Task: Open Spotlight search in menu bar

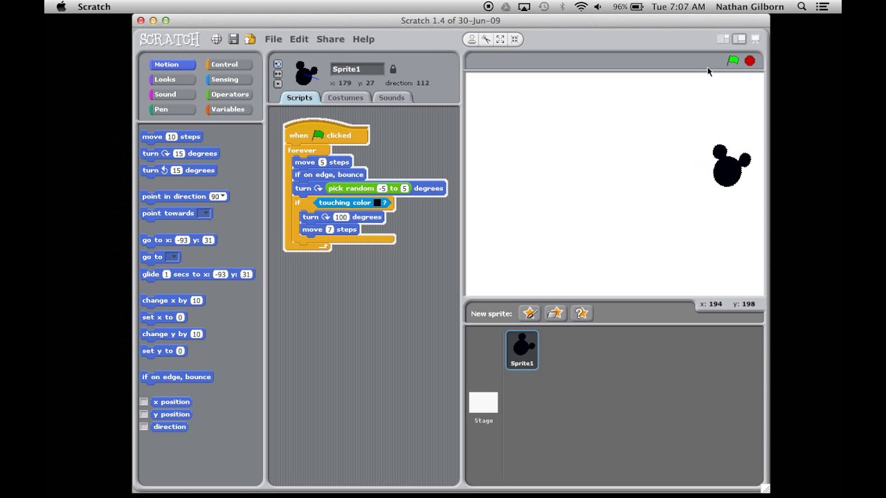Action: [802, 7]
